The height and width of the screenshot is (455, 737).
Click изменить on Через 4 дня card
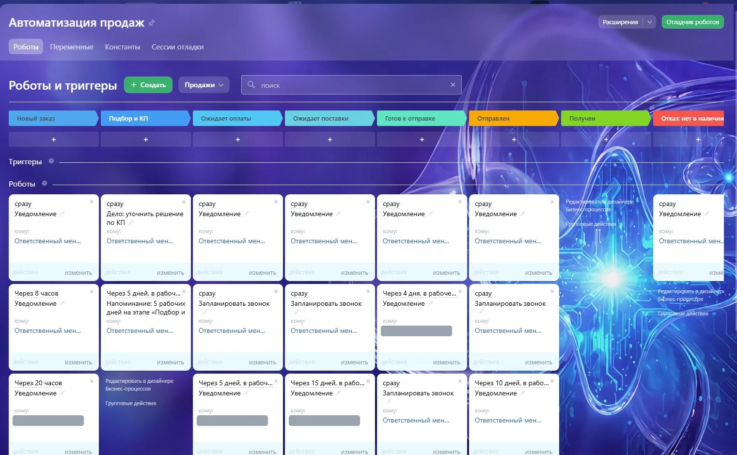click(x=447, y=362)
